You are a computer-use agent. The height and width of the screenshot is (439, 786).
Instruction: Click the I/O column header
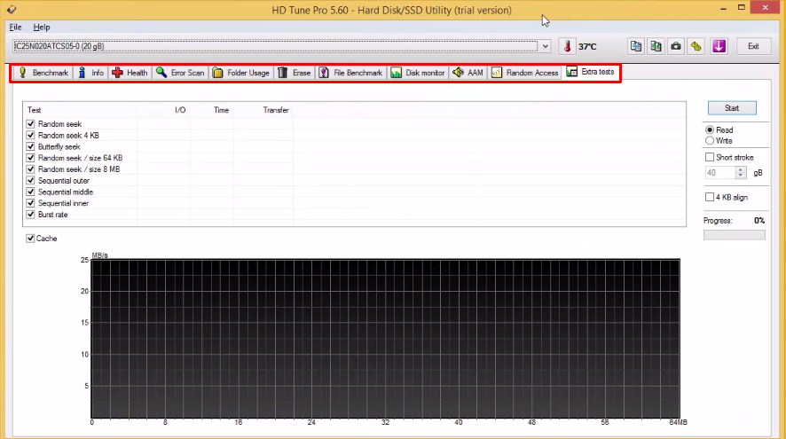tap(163, 110)
